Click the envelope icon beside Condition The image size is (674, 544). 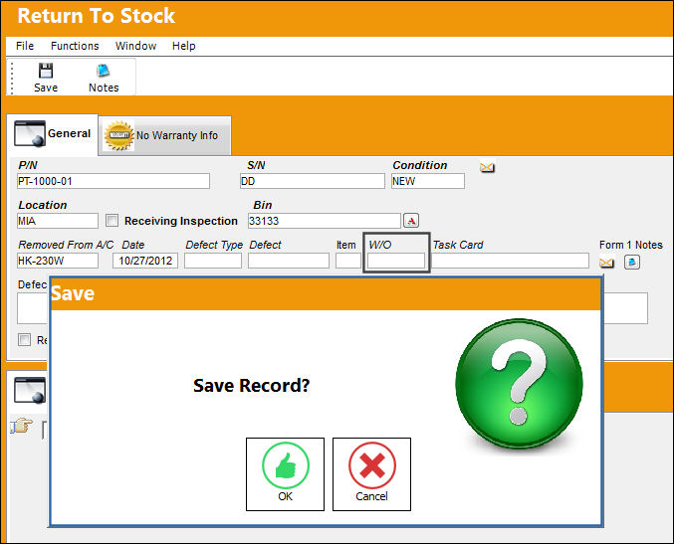click(x=487, y=167)
